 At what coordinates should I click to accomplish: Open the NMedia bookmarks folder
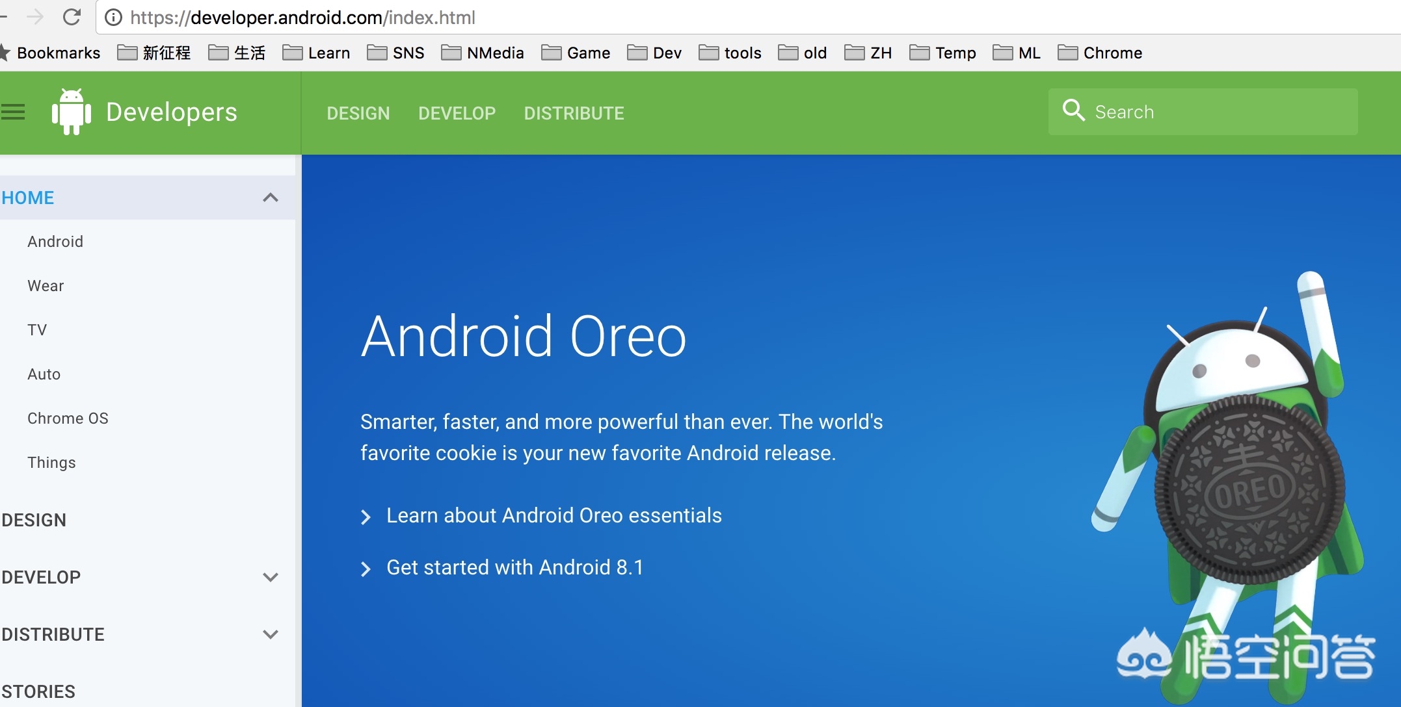[483, 53]
